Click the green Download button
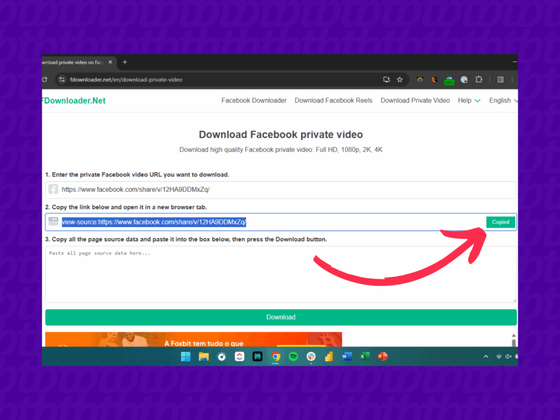The image size is (560, 420). (x=281, y=317)
